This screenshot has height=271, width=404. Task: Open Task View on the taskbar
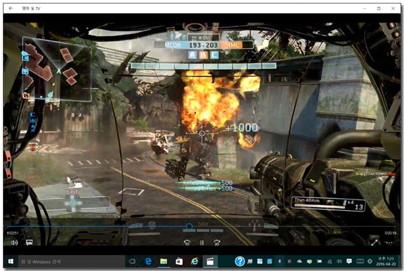pyautogui.click(x=132, y=261)
